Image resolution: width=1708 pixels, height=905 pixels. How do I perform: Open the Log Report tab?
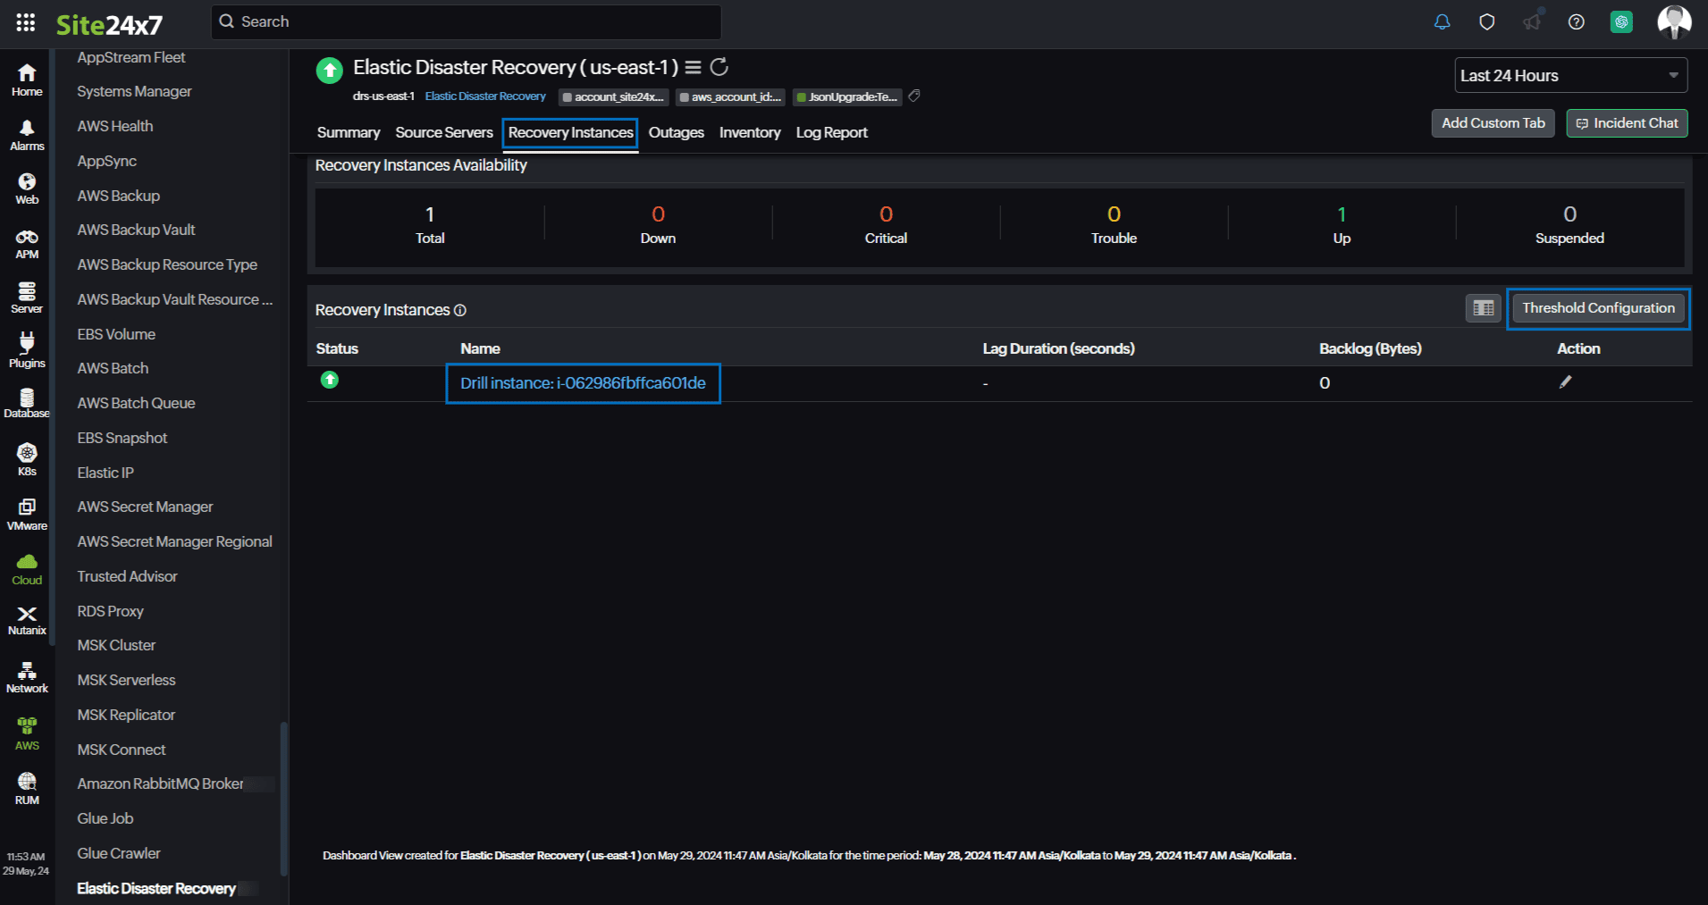[831, 132]
